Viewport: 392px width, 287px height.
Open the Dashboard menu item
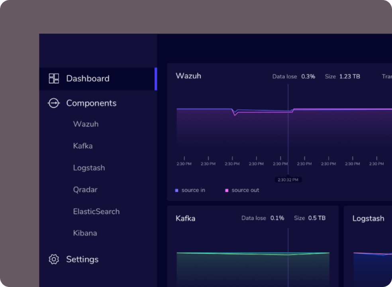point(88,79)
